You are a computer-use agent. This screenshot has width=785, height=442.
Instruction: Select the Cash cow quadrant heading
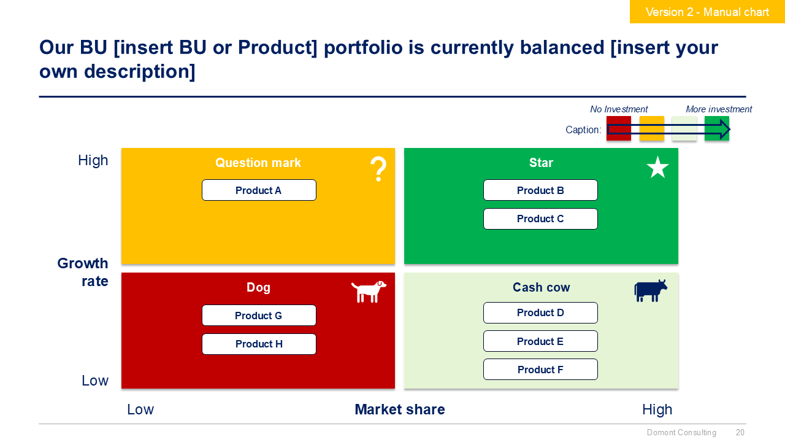click(541, 287)
